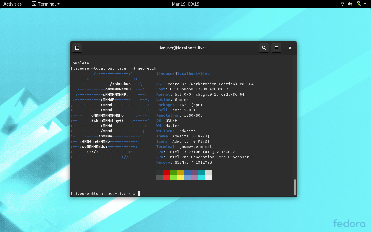This screenshot has width=371, height=232.
Task: Open the Activities overview
Action: [x=12, y=4]
